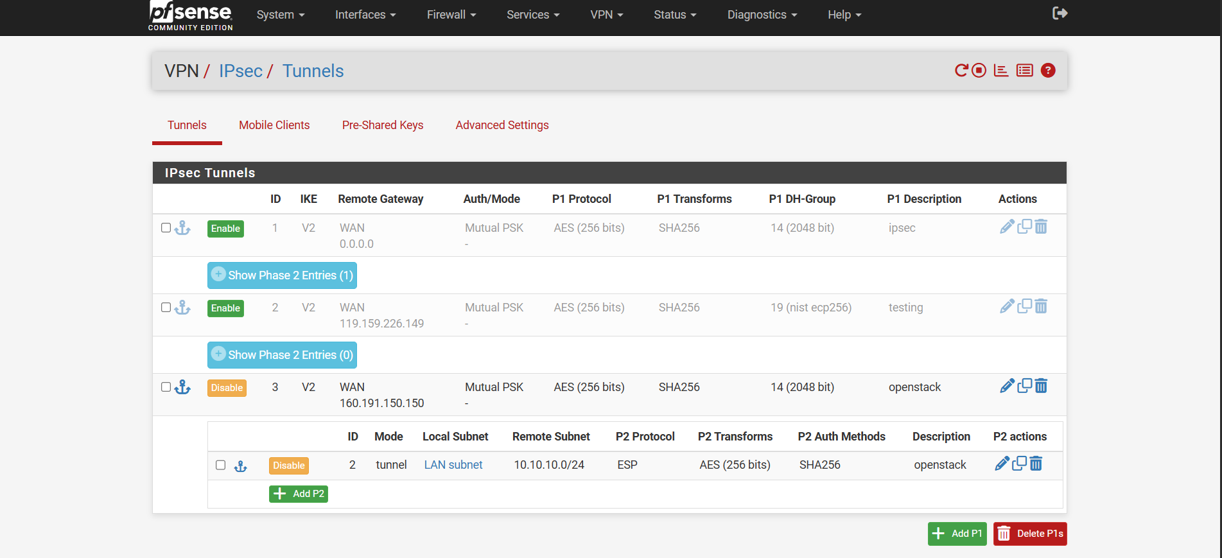1222x558 pixels.
Task: Copy the testing phase 1 entry
Action: tap(1024, 306)
